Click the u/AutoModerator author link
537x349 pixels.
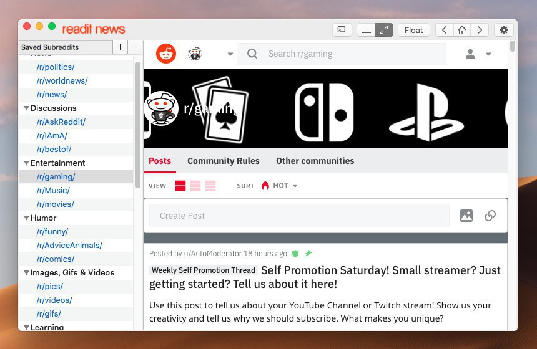213,253
